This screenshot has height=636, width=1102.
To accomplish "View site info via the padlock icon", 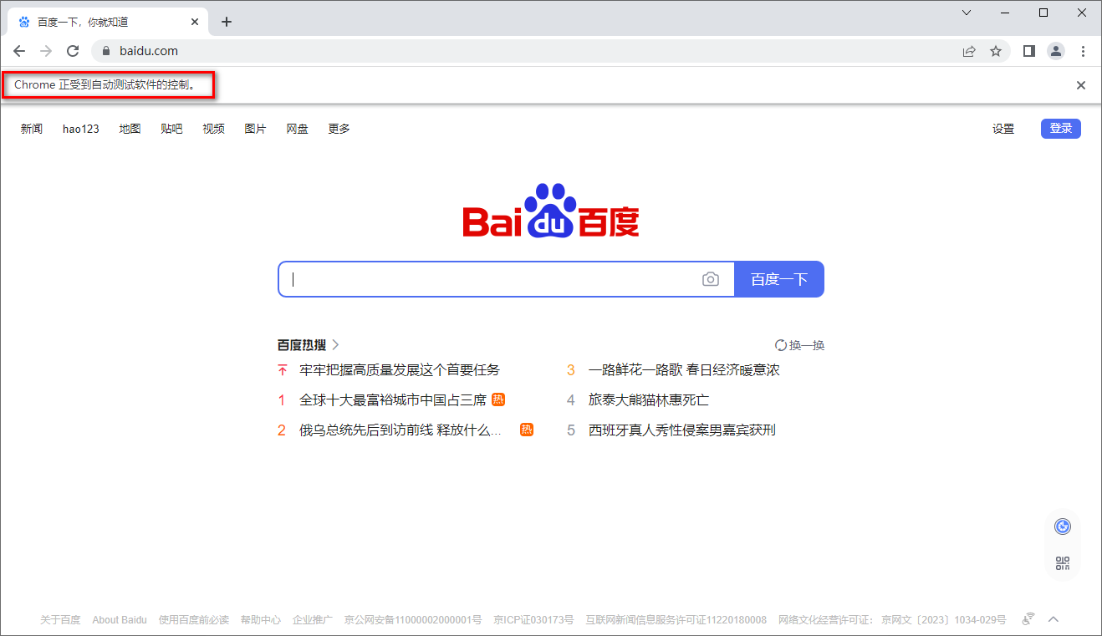I will 106,51.
